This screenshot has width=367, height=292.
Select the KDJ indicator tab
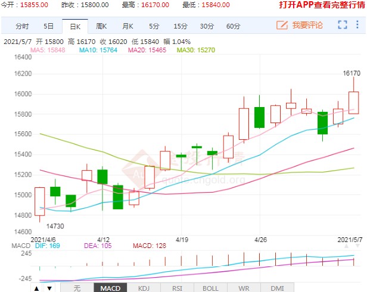coord(144,288)
